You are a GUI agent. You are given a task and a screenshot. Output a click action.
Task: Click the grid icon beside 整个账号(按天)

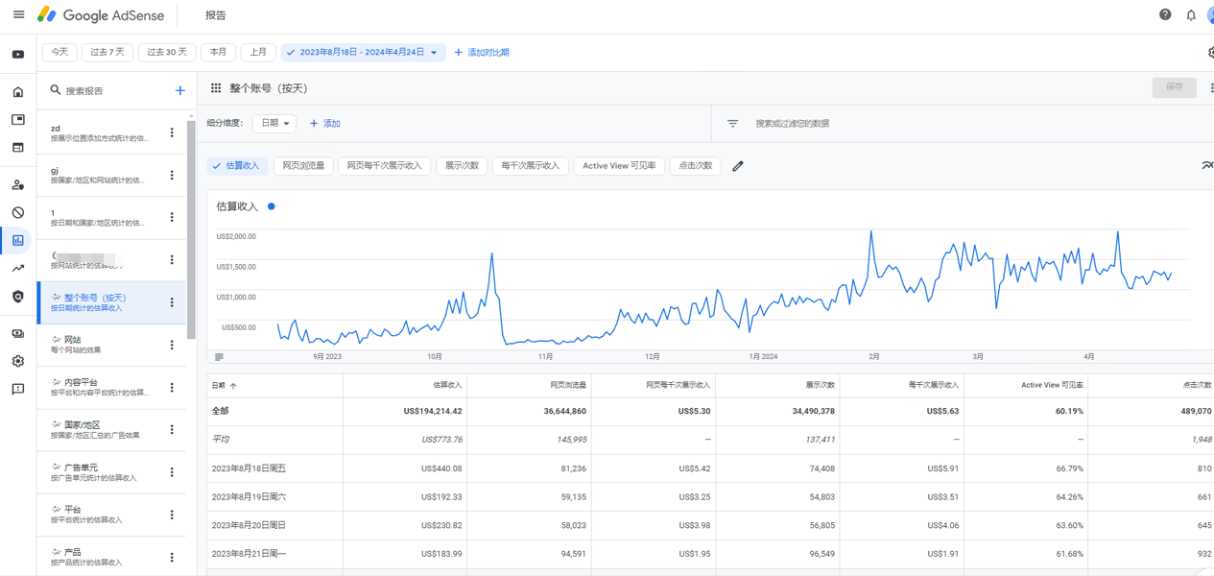coord(216,87)
